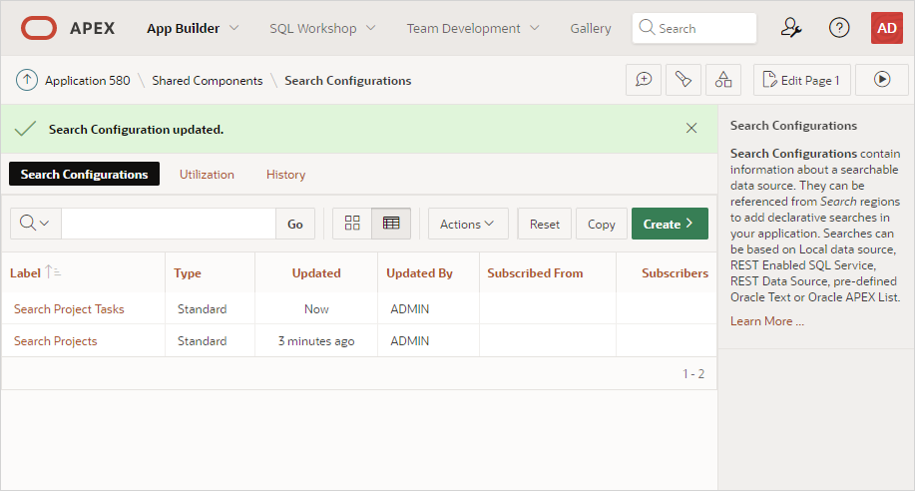The height and width of the screenshot is (491, 915).
Task: Open the Shared Components shapes icon
Action: tap(723, 80)
